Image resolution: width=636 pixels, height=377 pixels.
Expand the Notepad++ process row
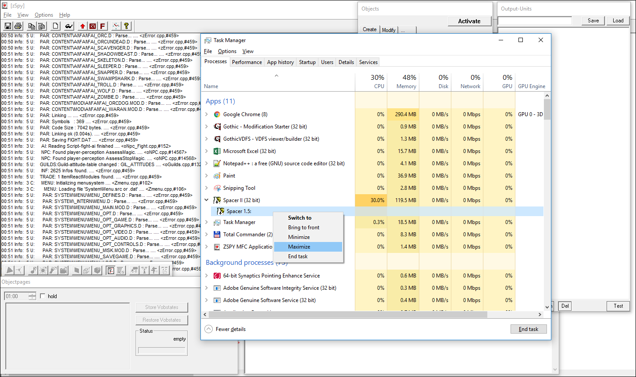[207, 164]
